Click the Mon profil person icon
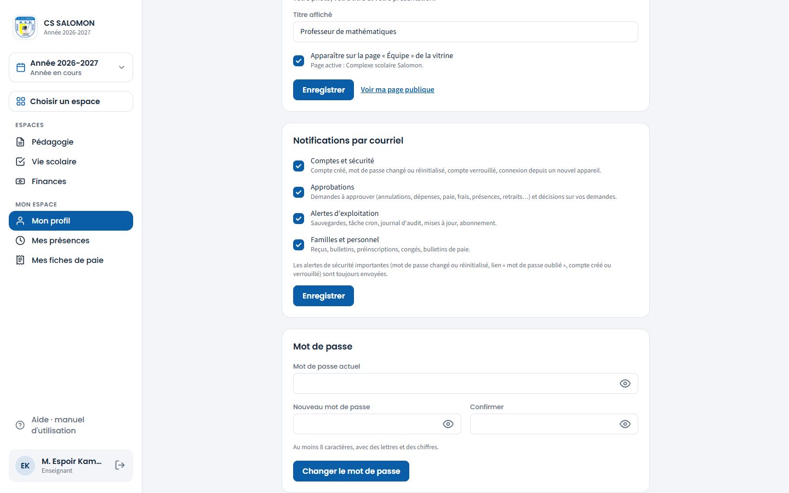 [x=20, y=221]
